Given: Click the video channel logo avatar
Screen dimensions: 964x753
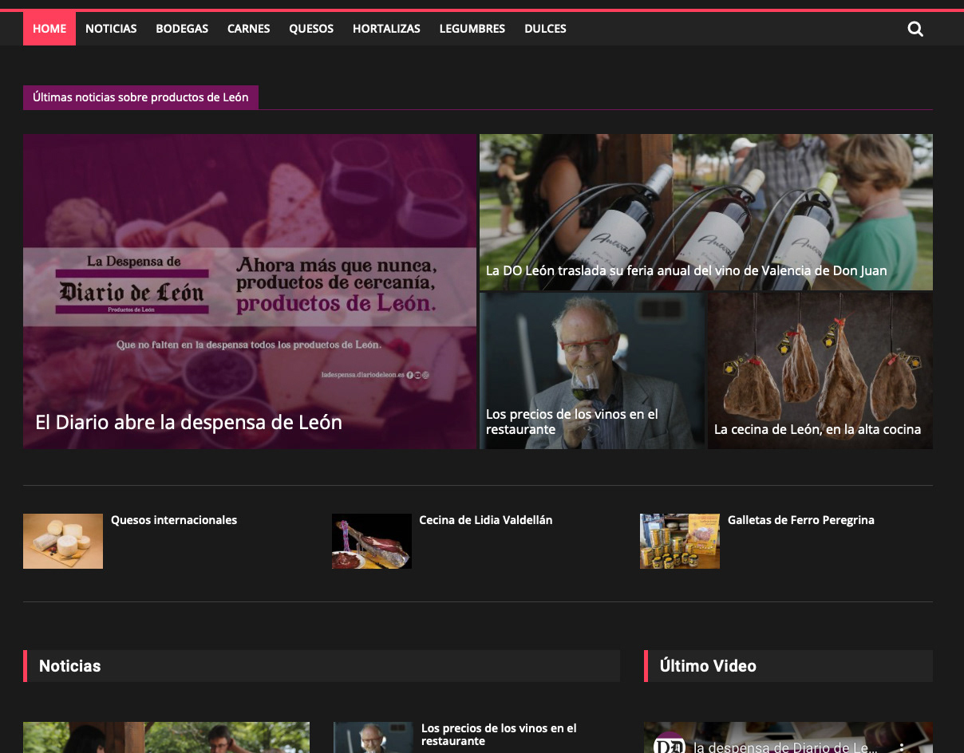Looking at the screenshot, I should 669,743.
